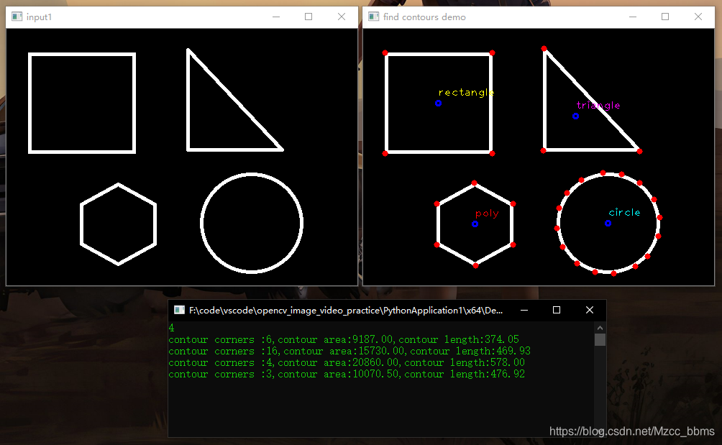722x445 pixels.
Task: Click the console line with corners :4
Action: tap(347, 362)
